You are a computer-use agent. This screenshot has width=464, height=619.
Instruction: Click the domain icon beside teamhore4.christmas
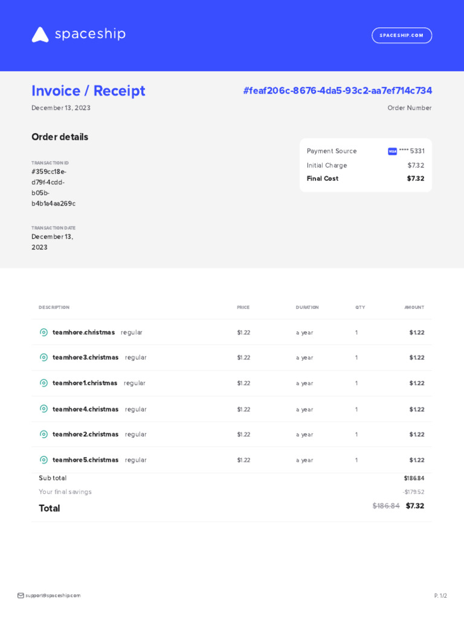tap(43, 409)
